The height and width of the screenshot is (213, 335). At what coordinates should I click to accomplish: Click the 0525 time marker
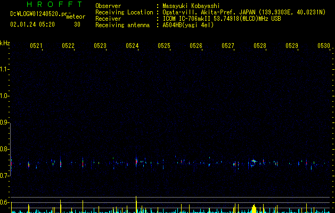[164, 45]
